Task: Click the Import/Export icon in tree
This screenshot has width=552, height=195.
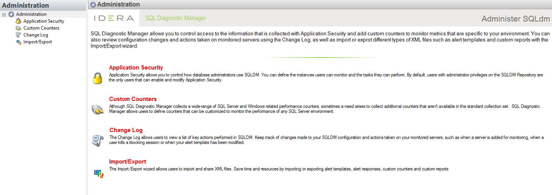Action: tap(18, 42)
